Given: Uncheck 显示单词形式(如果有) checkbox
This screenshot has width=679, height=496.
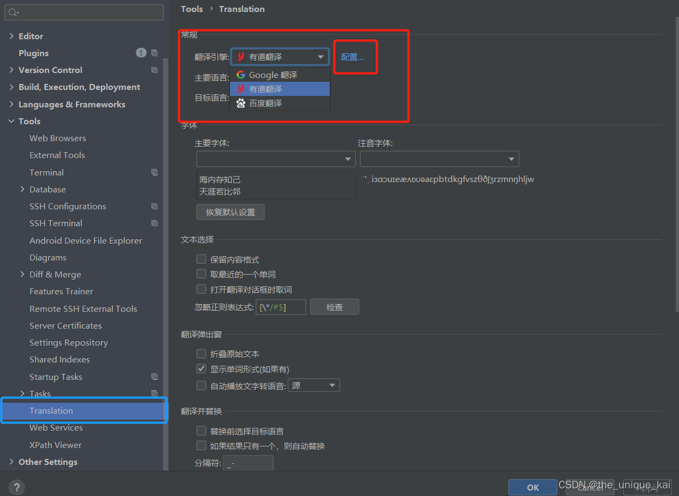Looking at the screenshot, I should pos(202,369).
